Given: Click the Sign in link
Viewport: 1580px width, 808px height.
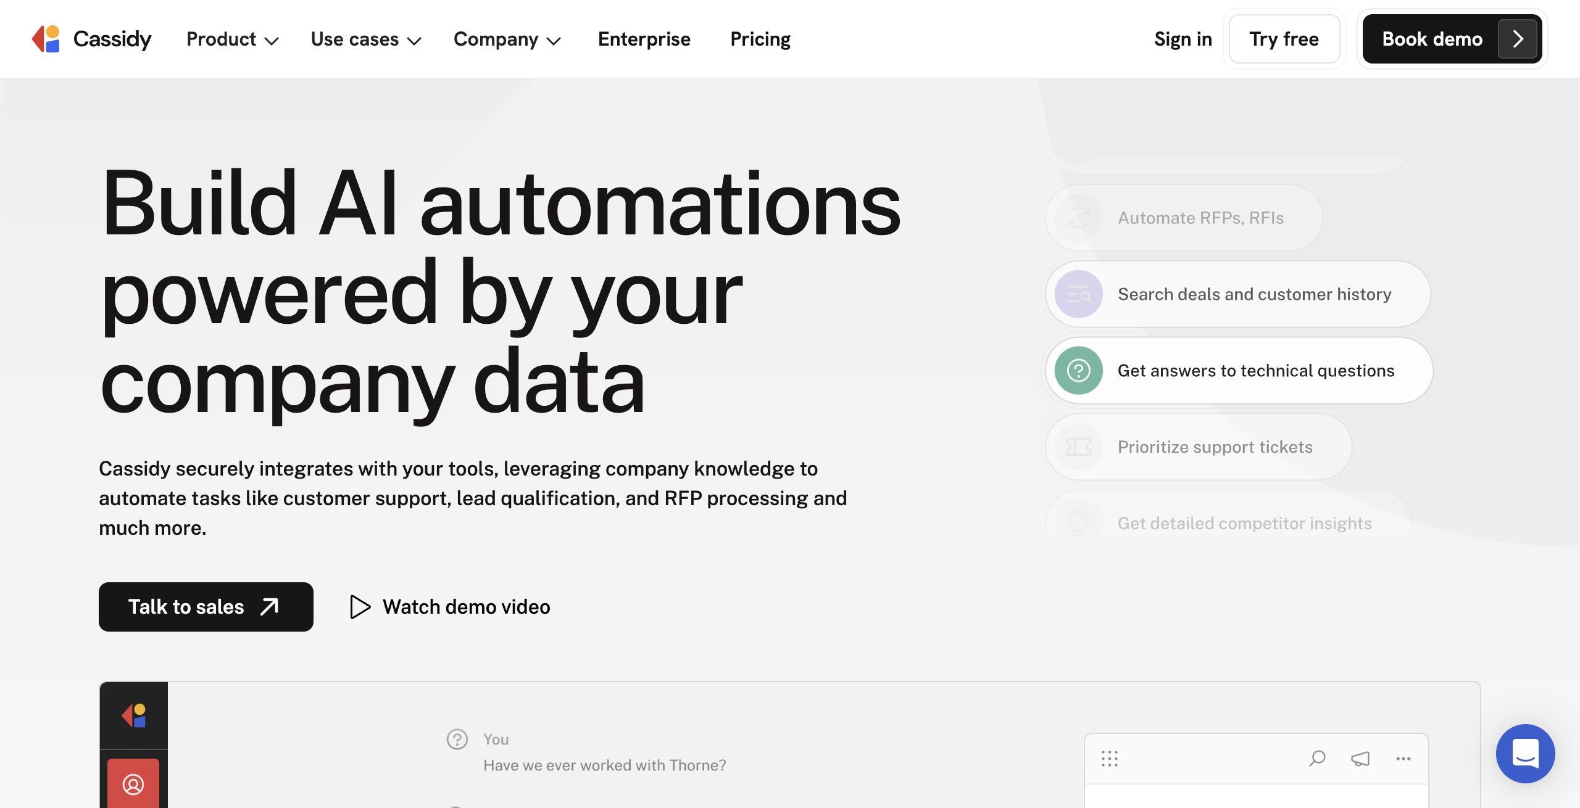Looking at the screenshot, I should 1183,39.
